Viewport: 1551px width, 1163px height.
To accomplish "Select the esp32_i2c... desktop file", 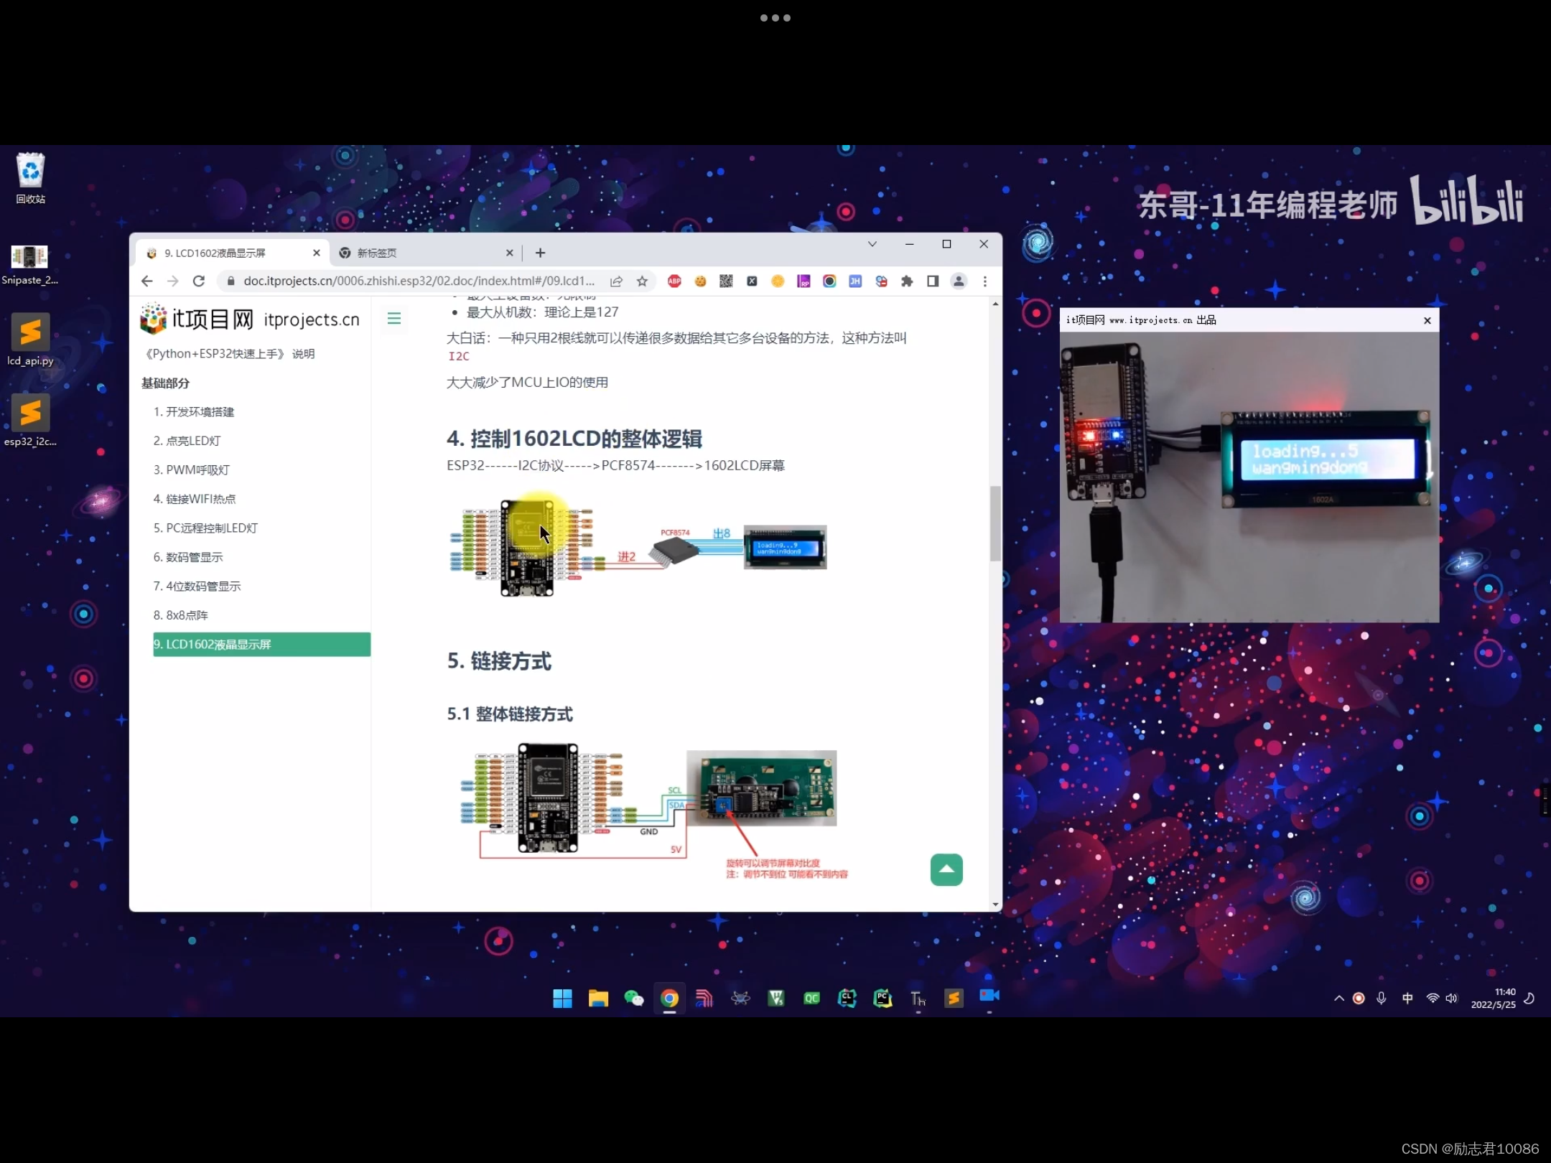I will [30, 421].
